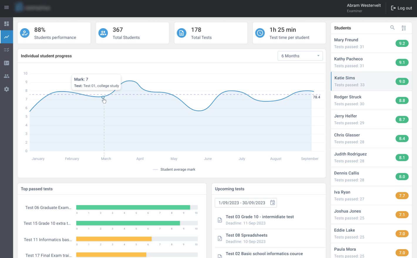Open the 6 Months time period dropdown
Image resolution: width=417 pixels, height=258 pixels.
(300, 56)
